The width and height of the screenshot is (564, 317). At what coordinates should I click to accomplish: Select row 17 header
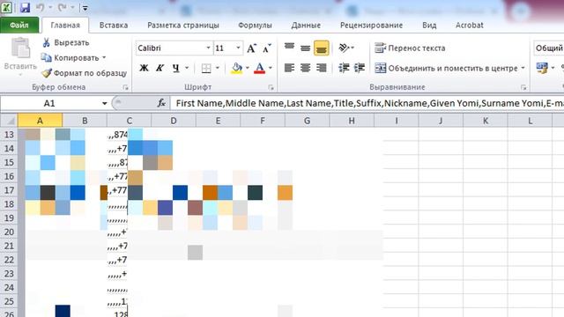[x=9, y=190]
